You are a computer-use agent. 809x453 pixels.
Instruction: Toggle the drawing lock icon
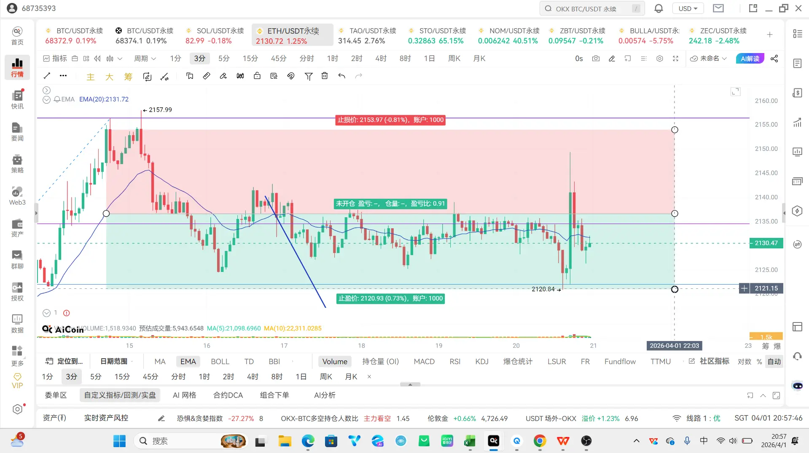[257, 76]
